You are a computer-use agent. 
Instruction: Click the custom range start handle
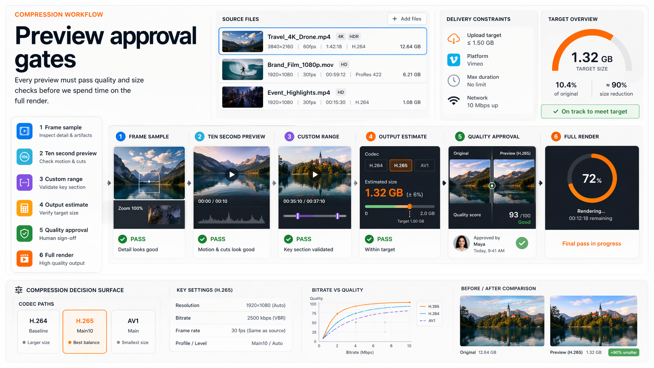point(298,216)
